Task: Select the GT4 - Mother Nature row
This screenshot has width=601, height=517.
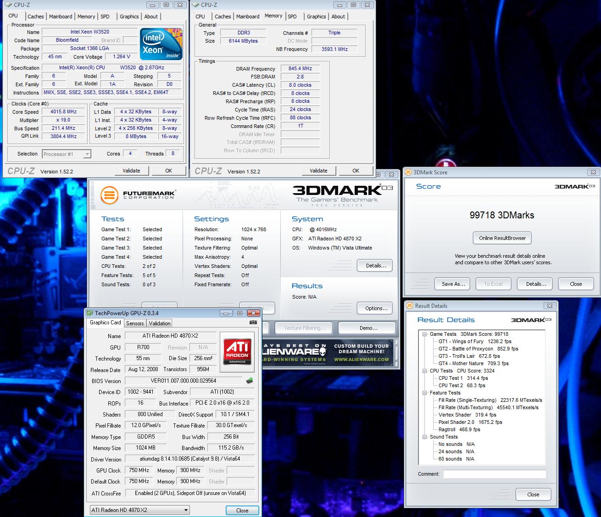Action: tap(473, 363)
